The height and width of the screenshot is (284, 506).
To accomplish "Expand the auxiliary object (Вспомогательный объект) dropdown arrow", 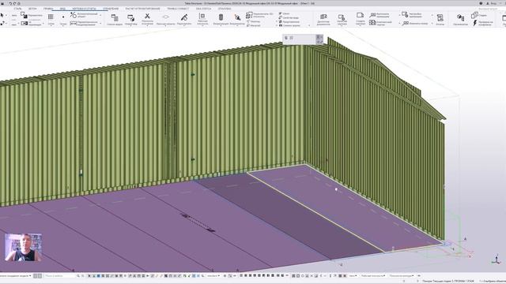I will pos(100,15).
